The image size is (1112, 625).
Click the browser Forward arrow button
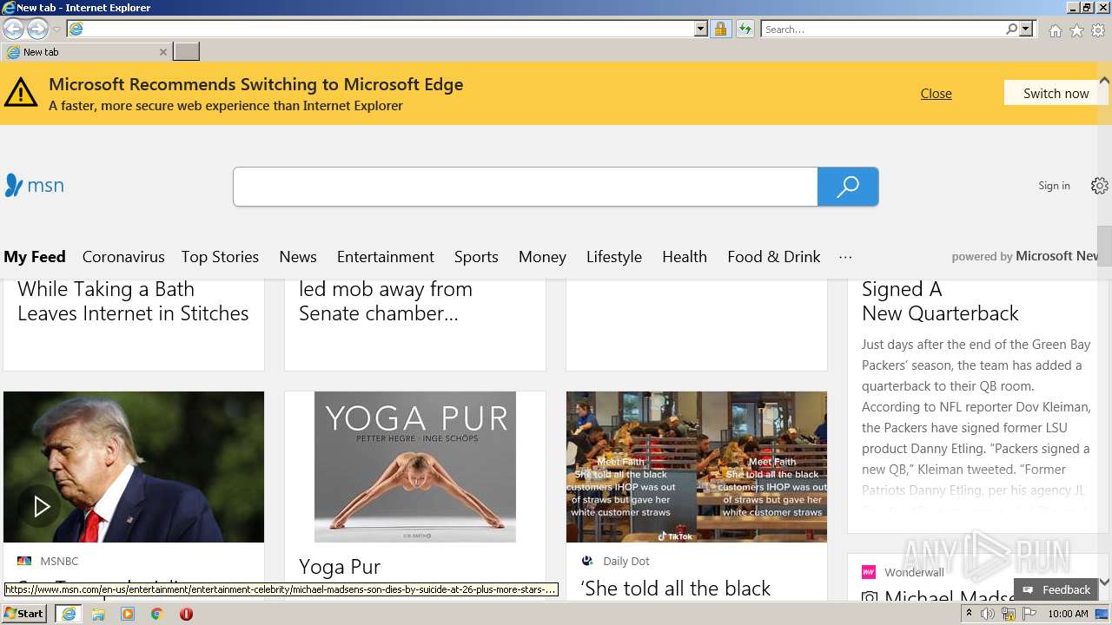coord(37,29)
